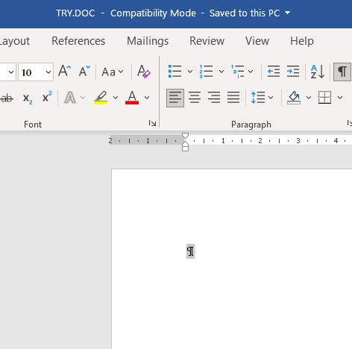
Task: Switch to the Review tab
Action: [207, 41]
